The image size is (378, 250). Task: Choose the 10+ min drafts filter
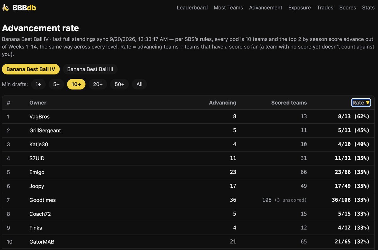(76, 84)
